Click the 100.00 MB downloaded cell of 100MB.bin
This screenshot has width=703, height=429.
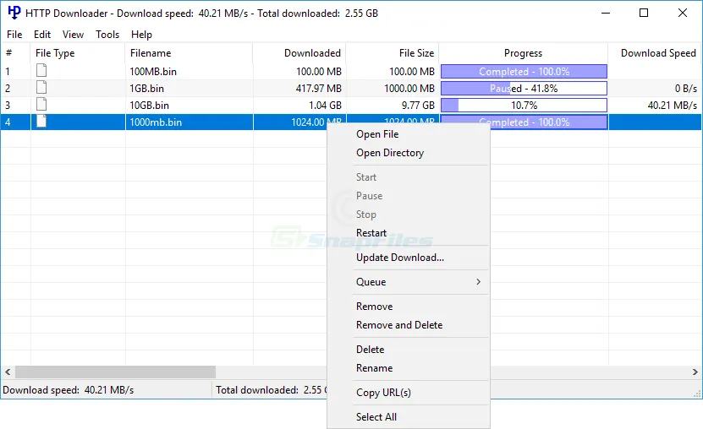click(x=319, y=72)
